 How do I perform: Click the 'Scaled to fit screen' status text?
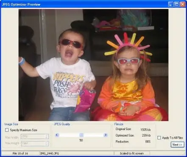click(x=132, y=153)
